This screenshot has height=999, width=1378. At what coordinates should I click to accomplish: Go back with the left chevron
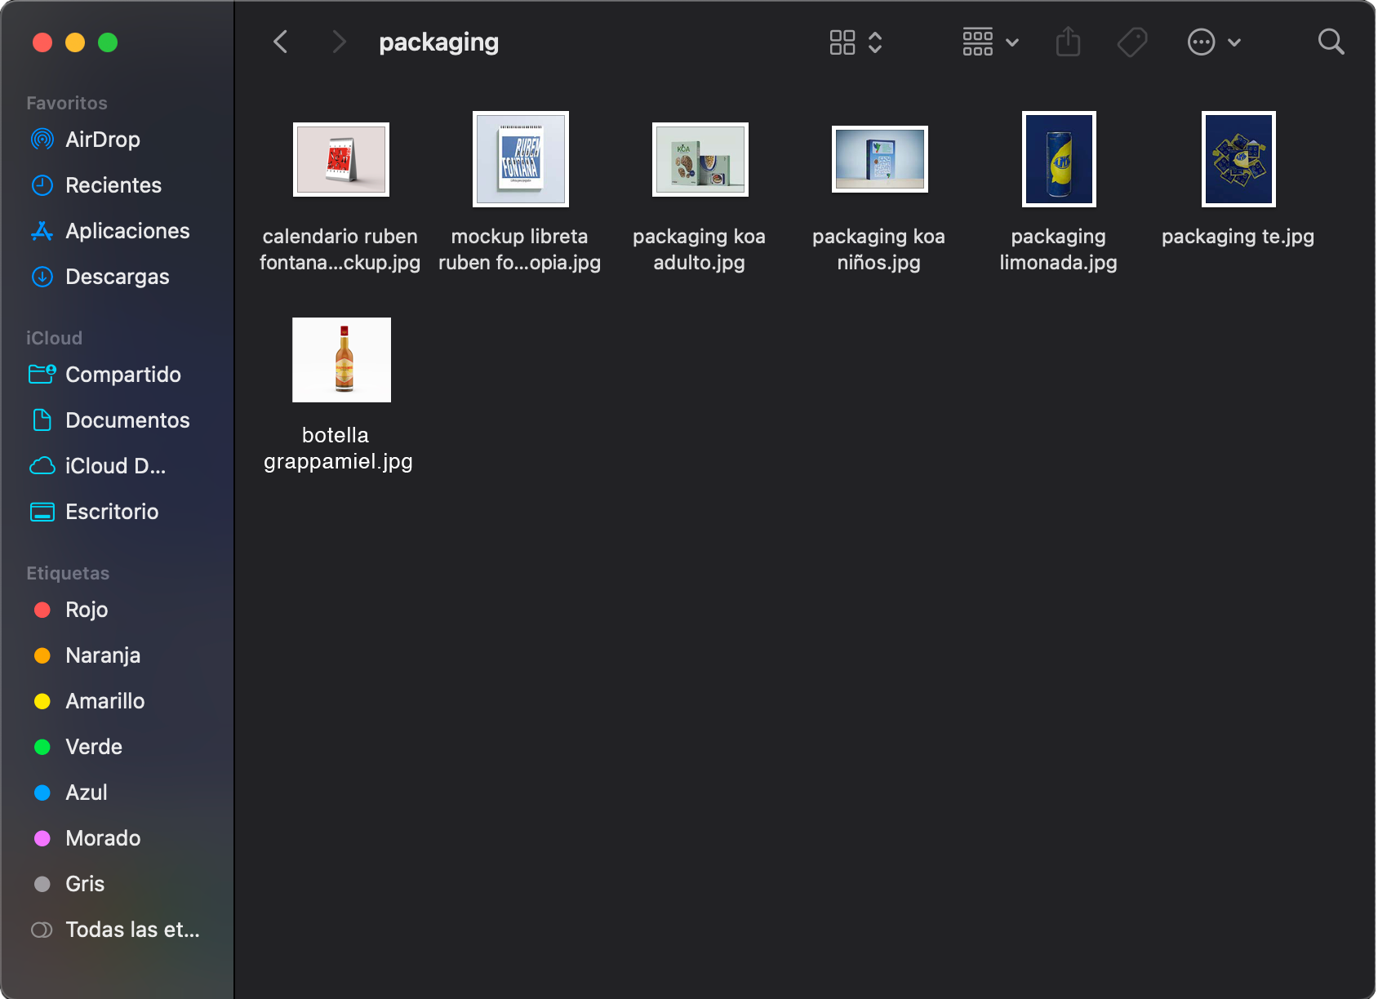(x=281, y=42)
